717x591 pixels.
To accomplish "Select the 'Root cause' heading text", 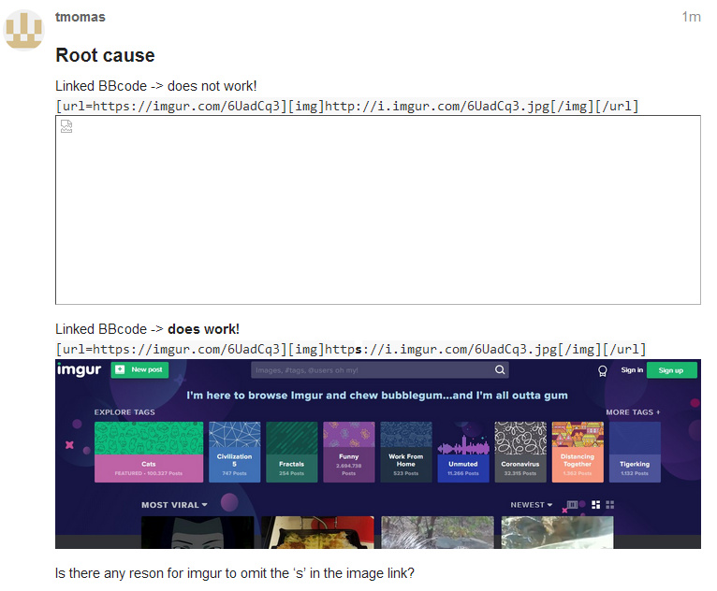I will click(x=105, y=55).
